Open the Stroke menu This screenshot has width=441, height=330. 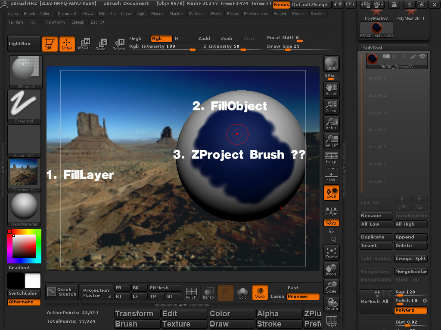click(x=317, y=13)
